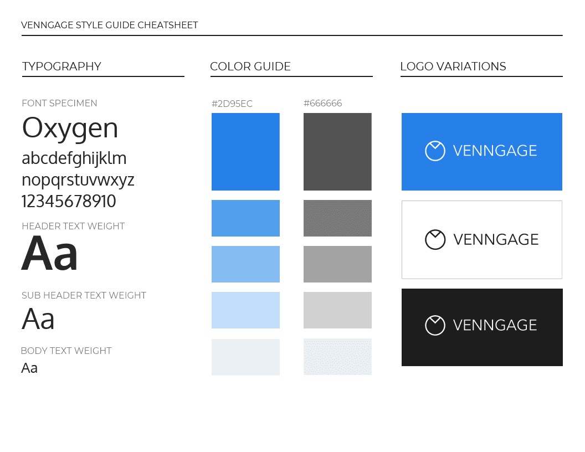The image size is (585, 452).
Task: Click the Venngage clock icon on black logo
Action: [x=435, y=325]
